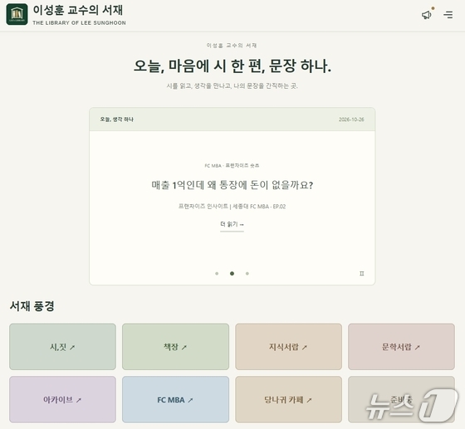Click the arrow icon on '문학서랍' card
Image resolution: width=465 pixels, height=429 pixels.
417,347
